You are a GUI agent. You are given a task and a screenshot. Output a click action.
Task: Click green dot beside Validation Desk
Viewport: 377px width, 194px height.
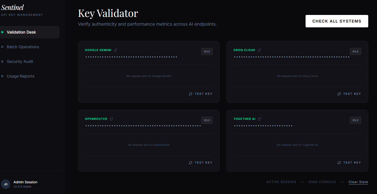click(2, 32)
